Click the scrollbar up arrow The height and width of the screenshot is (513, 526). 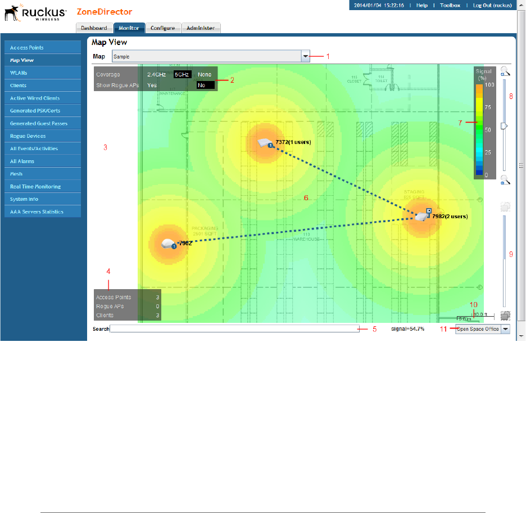pyautogui.click(x=521, y=5)
